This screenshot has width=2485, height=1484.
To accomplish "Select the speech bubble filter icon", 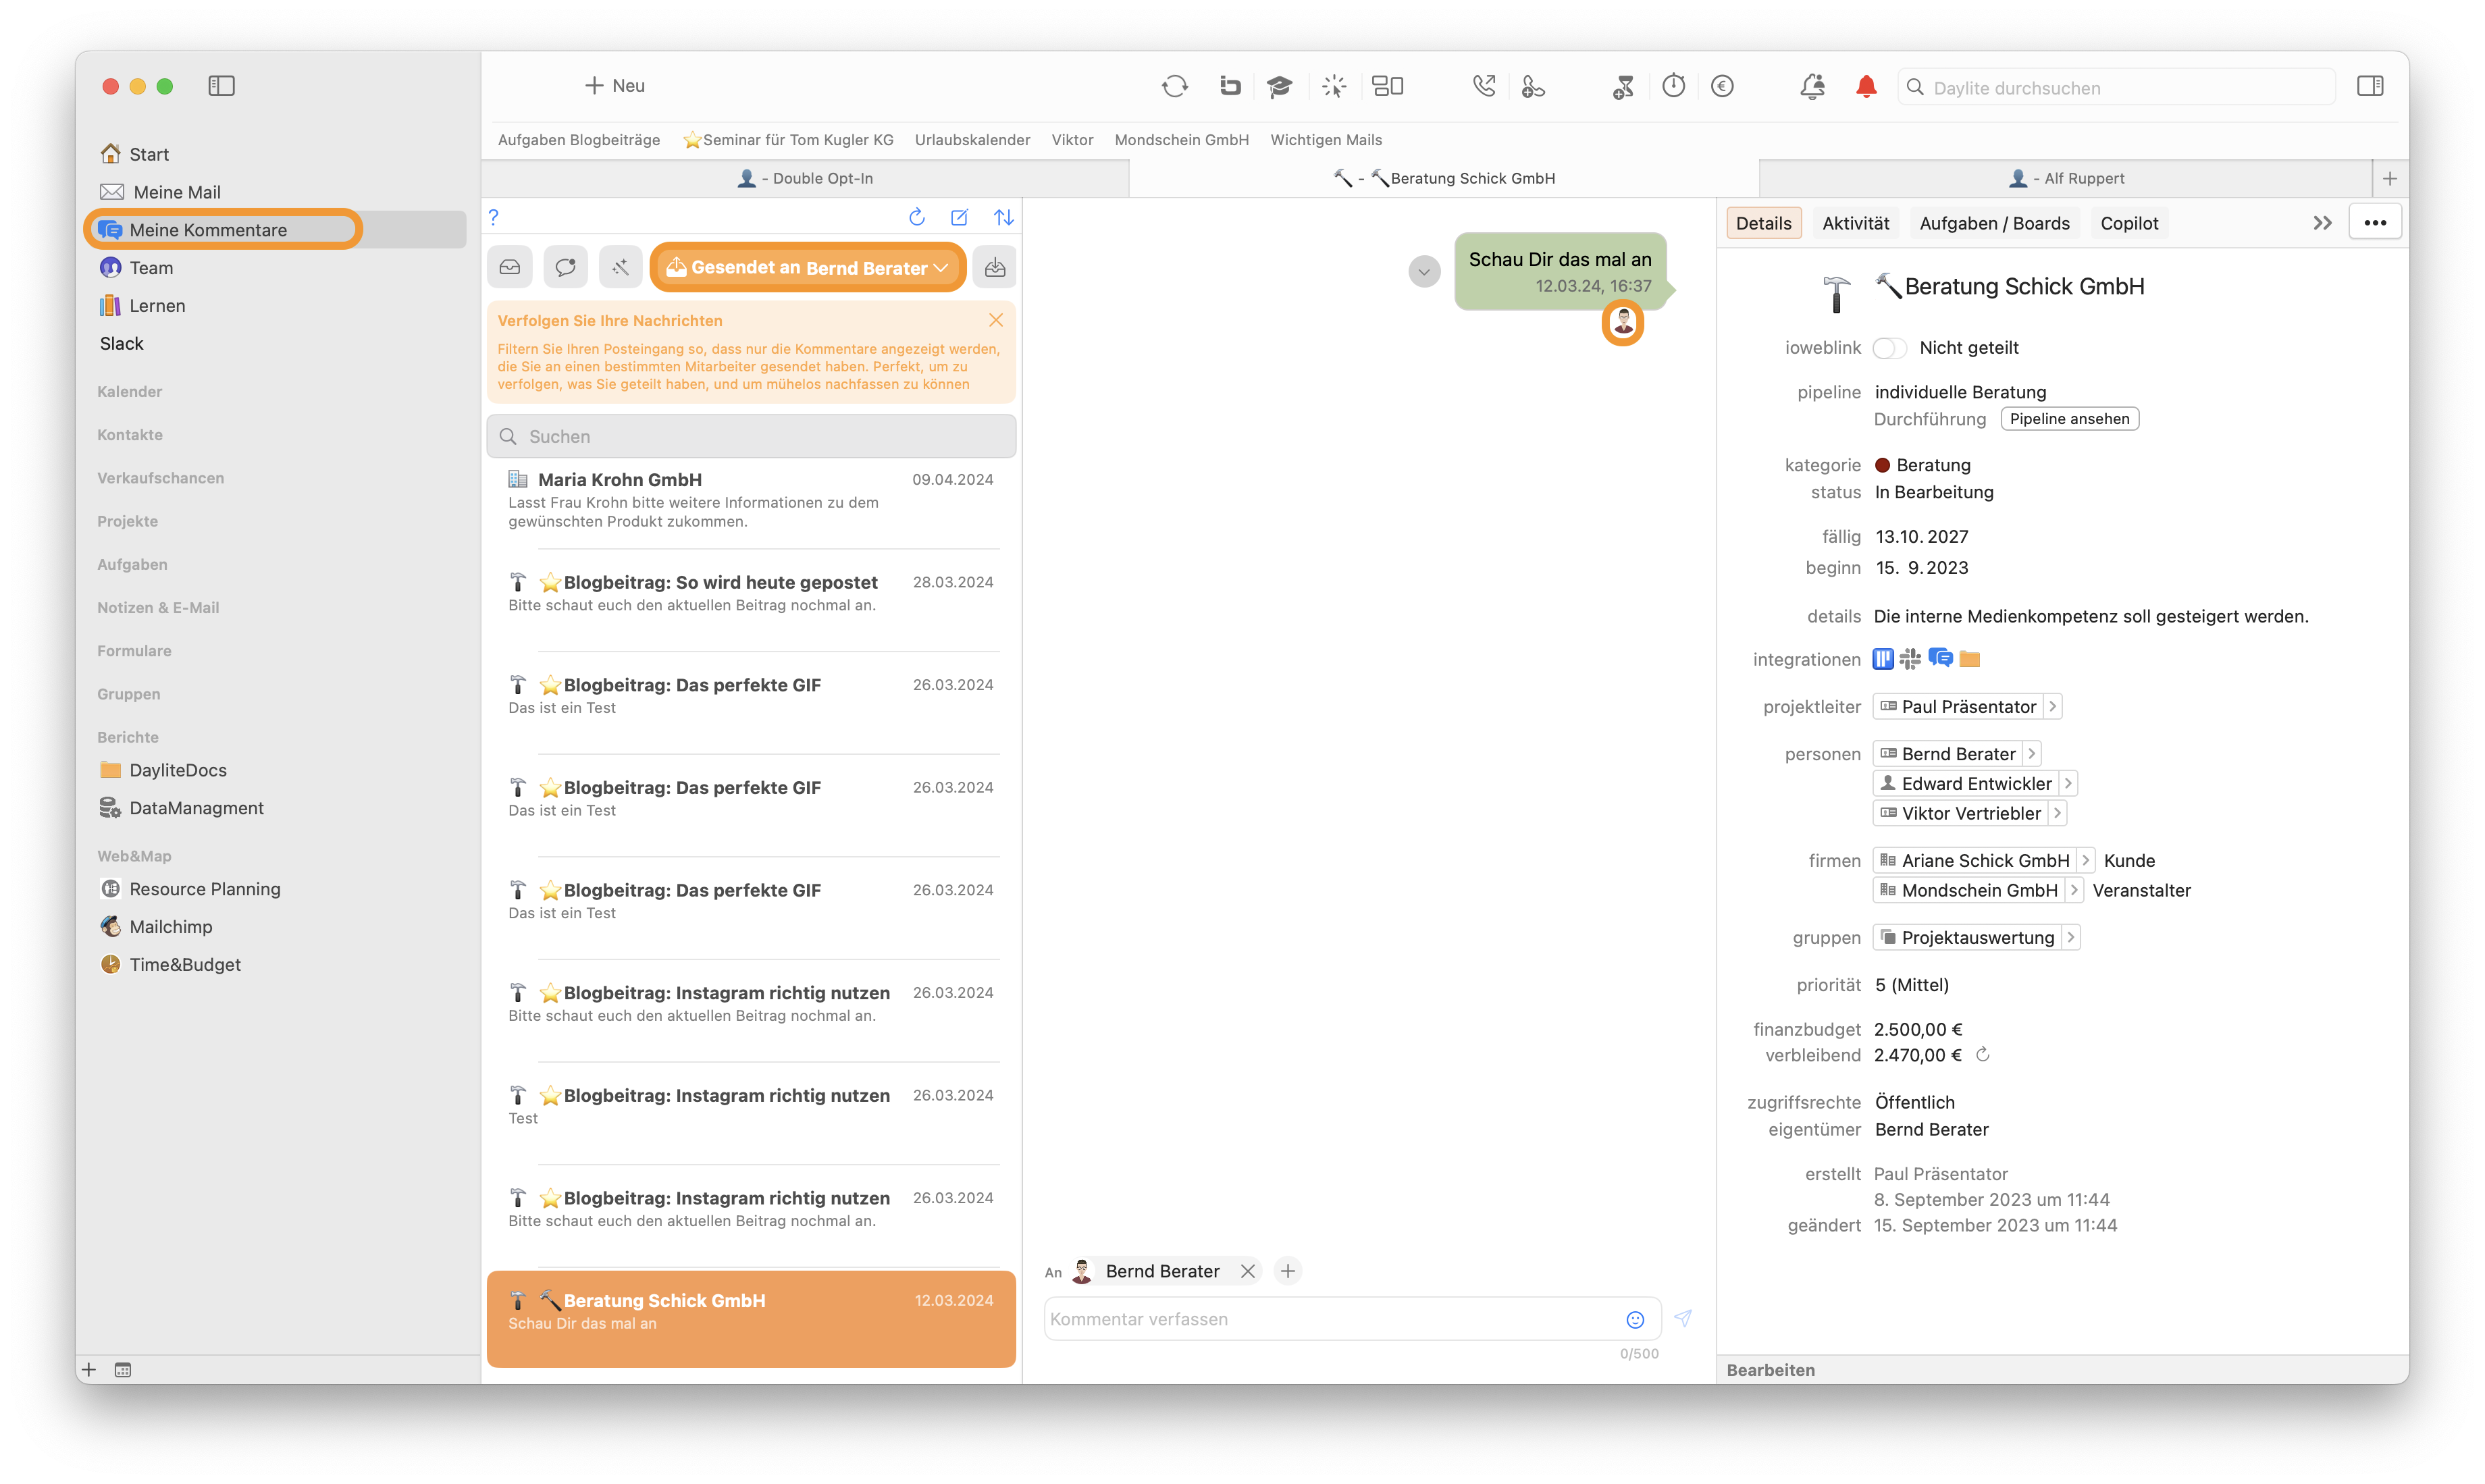I will point(565,267).
